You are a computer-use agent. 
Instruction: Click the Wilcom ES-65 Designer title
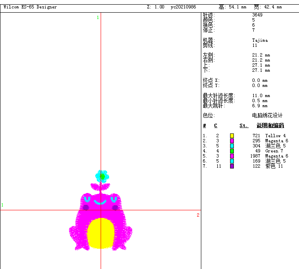pos(30,7)
